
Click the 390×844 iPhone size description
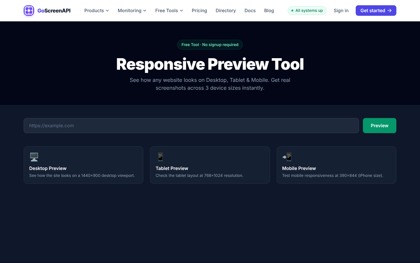[333, 176]
